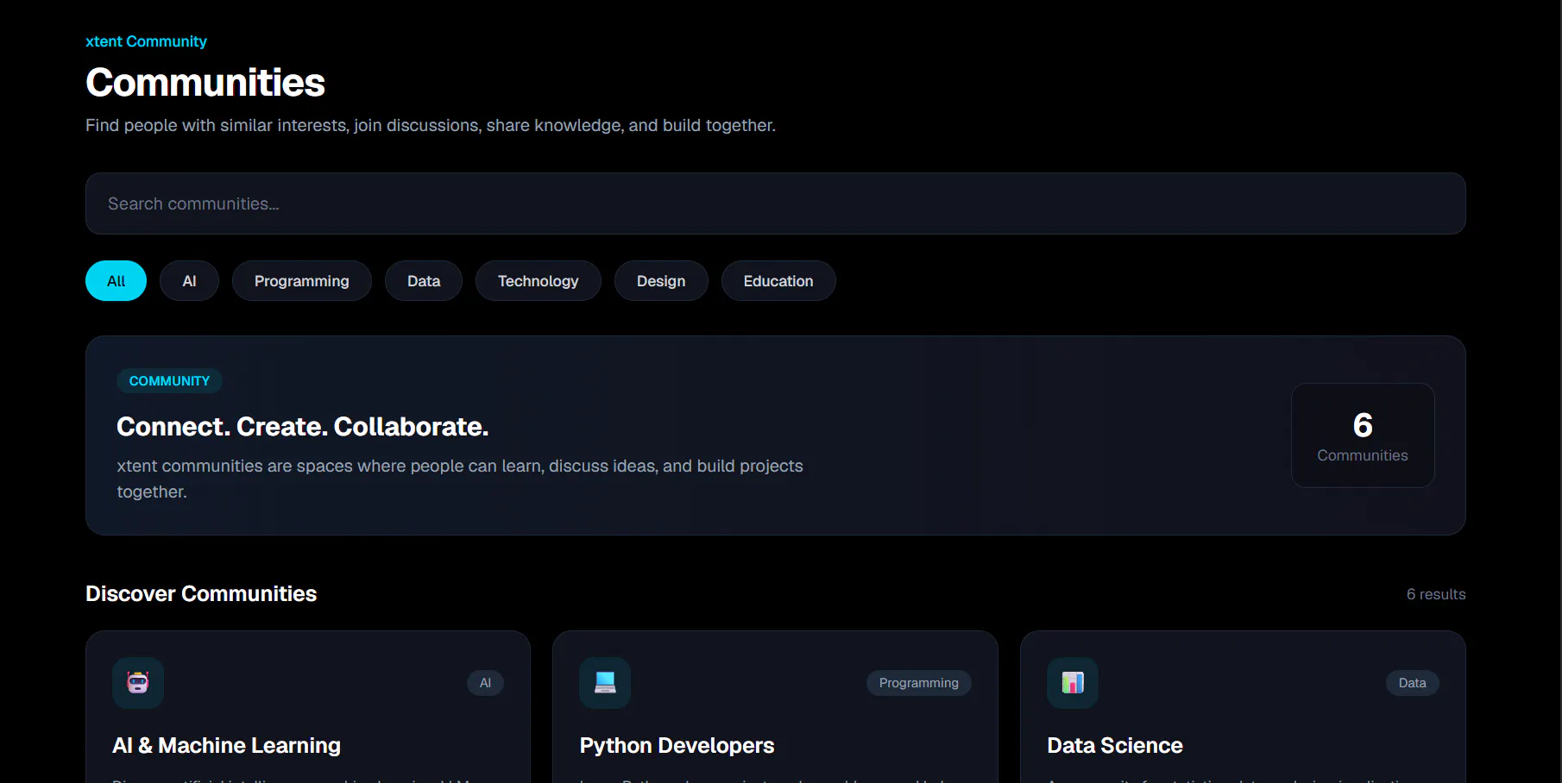Viewport: 1562px width, 783px height.
Task: Filter communities by AI category
Action: click(189, 281)
